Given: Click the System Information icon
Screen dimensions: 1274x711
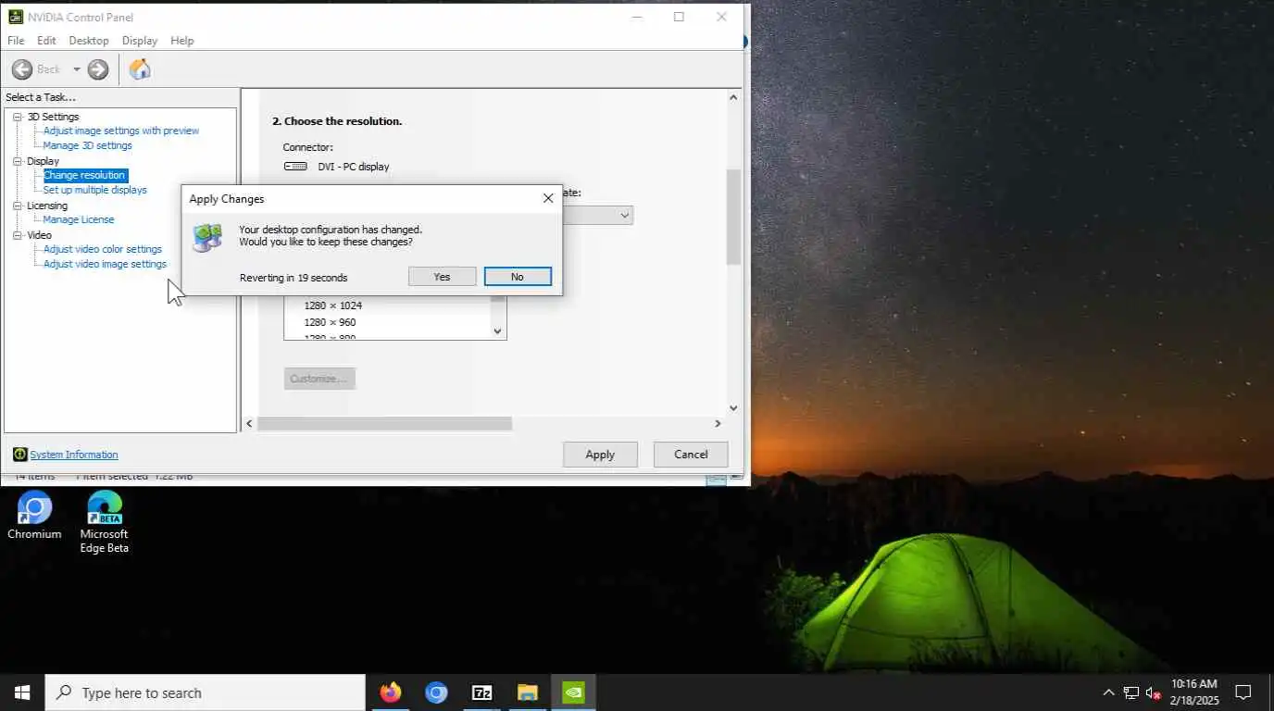Looking at the screenshot, I should point(19,455).
